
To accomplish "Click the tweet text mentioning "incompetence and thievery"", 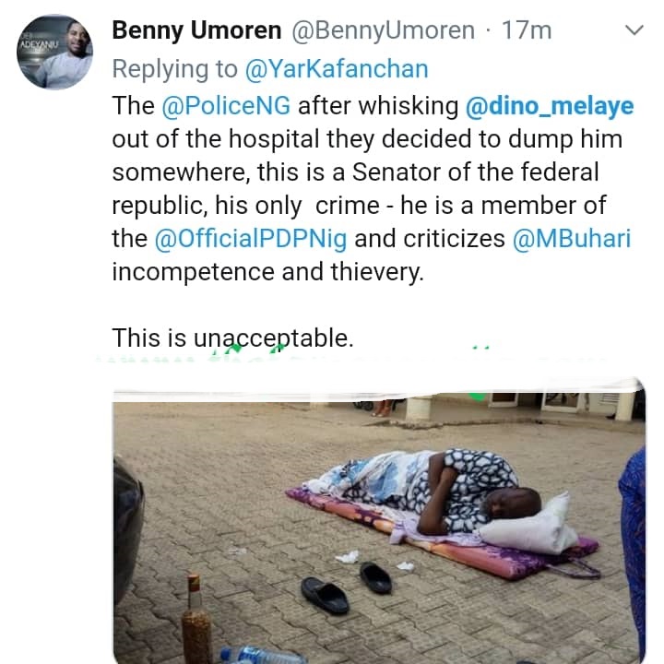I will point(267,273).
